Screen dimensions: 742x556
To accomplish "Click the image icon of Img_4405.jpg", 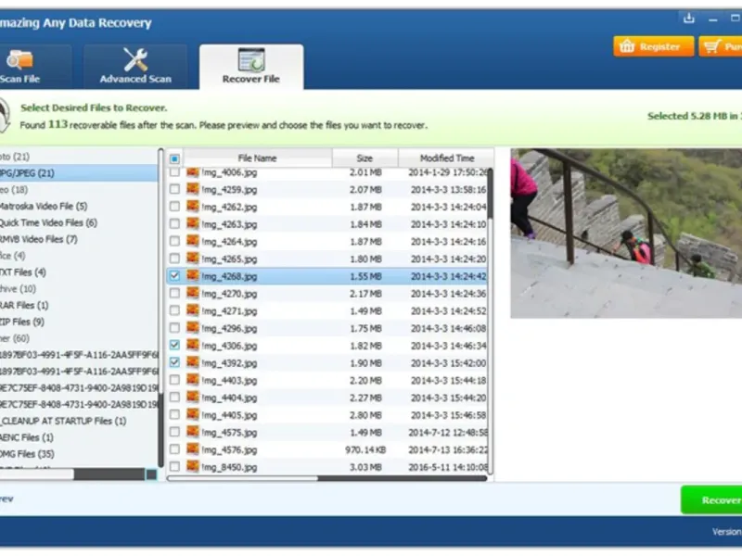I will tap(193, 414).
